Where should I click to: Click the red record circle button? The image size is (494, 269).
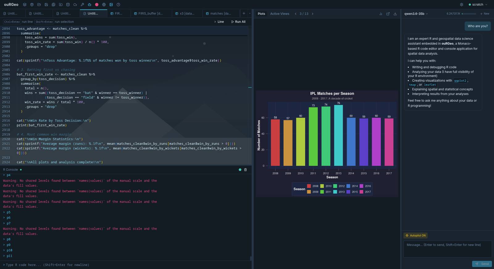pos(97,5)
